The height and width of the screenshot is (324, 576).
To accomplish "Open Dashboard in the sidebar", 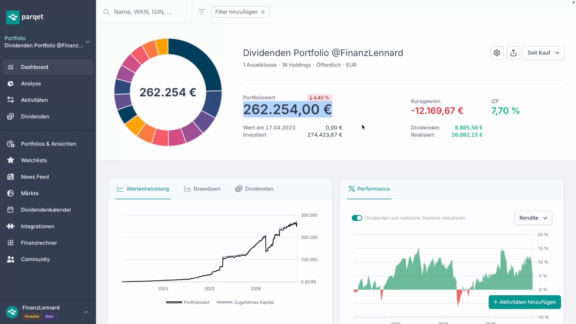I will pyautogui.click(x=48, y=67).
